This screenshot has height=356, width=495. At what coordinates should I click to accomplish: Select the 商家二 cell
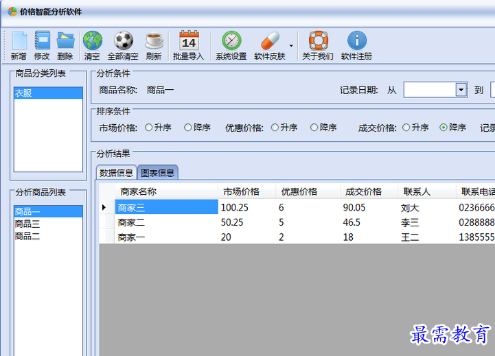tap(166, 222)
